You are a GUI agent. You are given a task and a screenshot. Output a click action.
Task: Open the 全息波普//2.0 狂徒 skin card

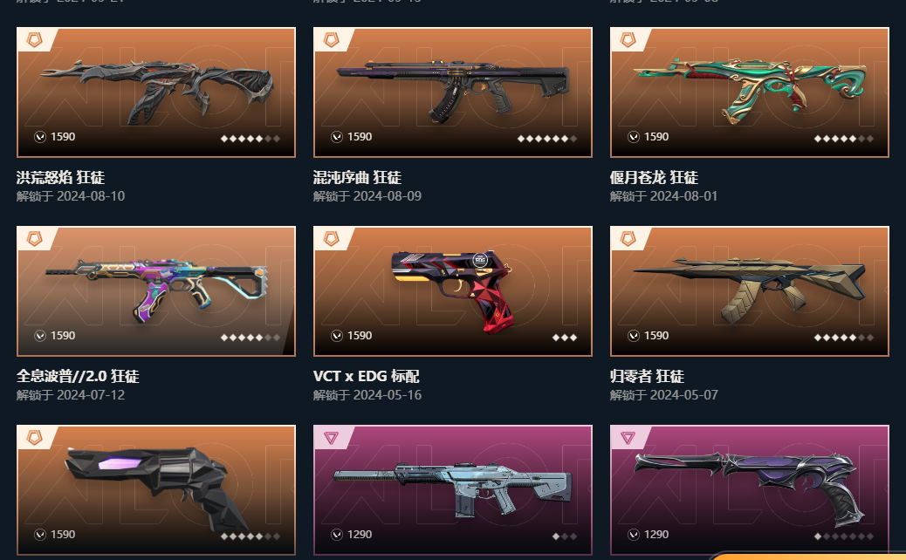tap(156, 291)
